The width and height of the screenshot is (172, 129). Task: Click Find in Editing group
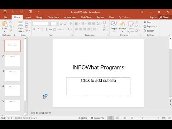(x=148, y=22)
